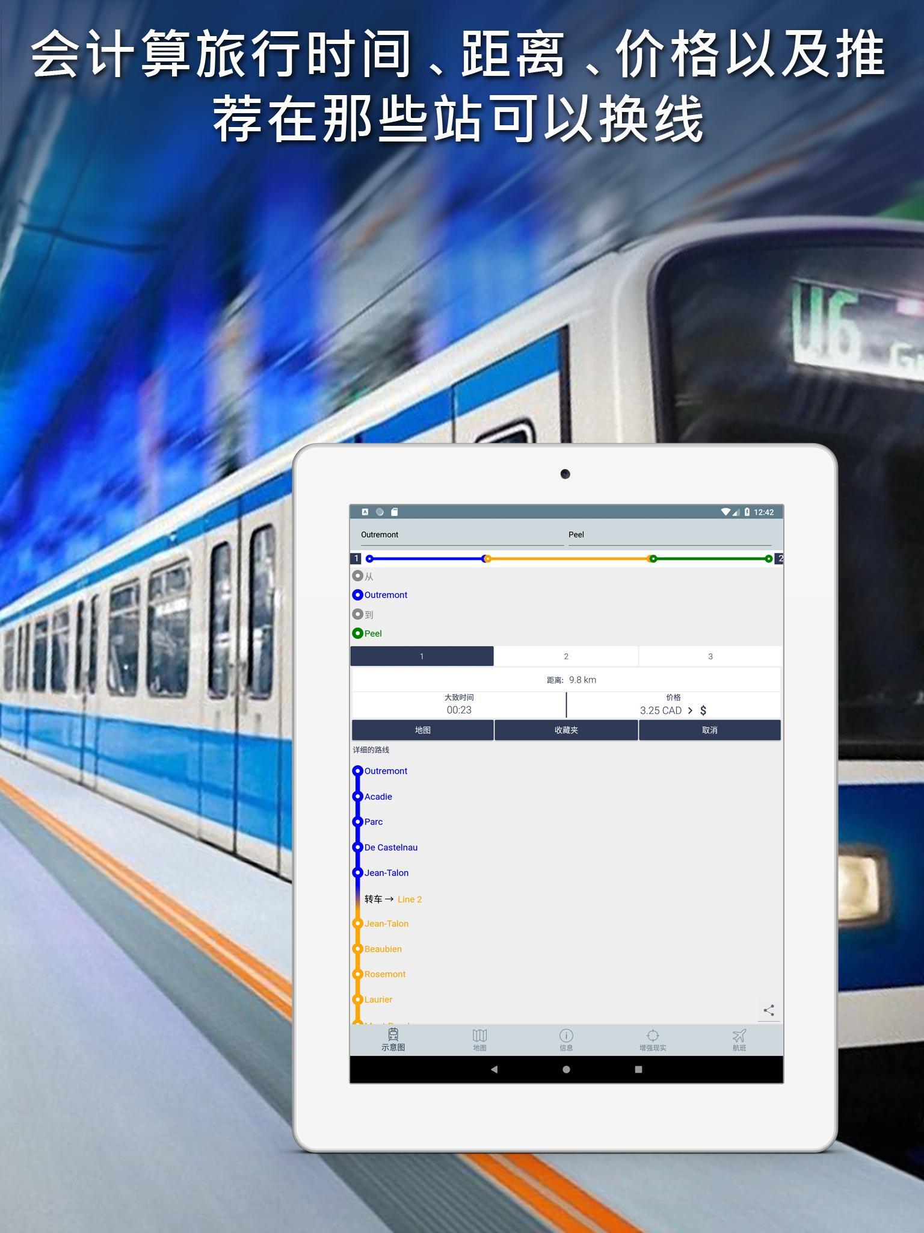Tap the battery status icon

coord(747,512)
